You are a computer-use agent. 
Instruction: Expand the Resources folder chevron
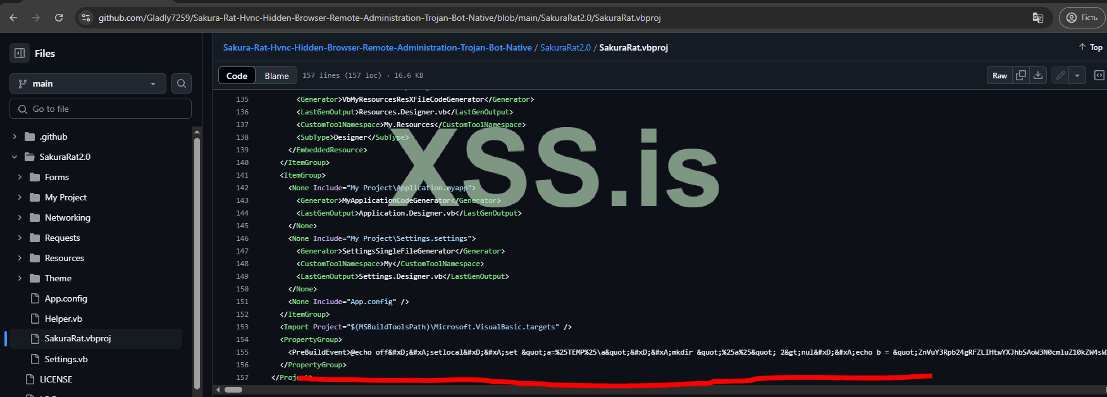point(20,258)
